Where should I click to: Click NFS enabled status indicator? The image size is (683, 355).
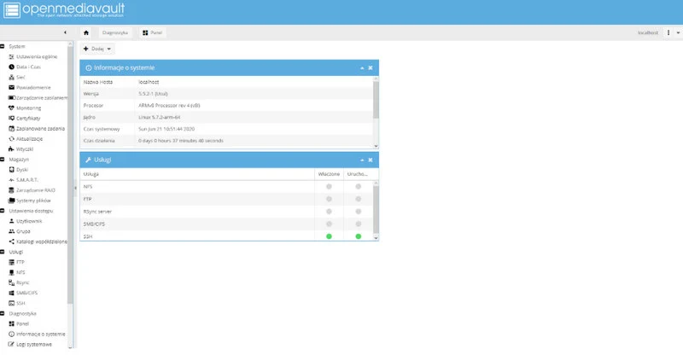[329, 186]
